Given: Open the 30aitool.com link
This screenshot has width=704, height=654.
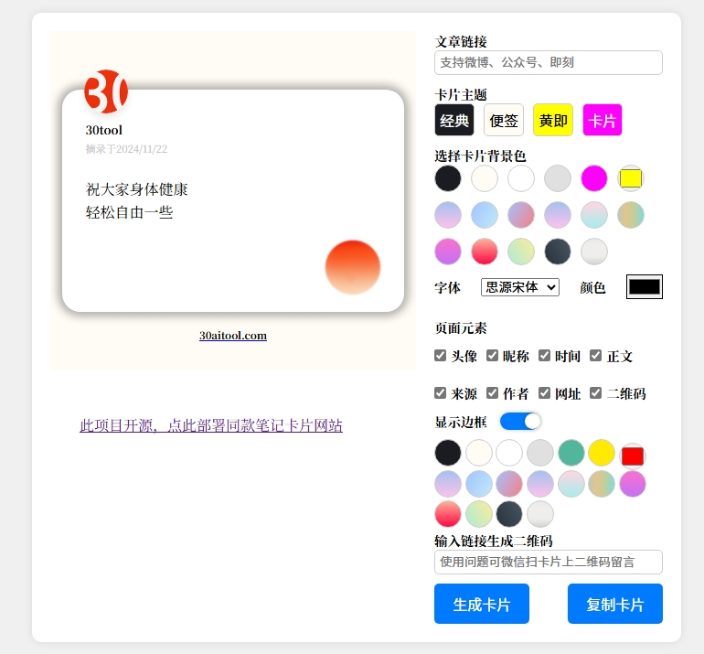Looking at the screenshot, I should (x=233, y=336).
